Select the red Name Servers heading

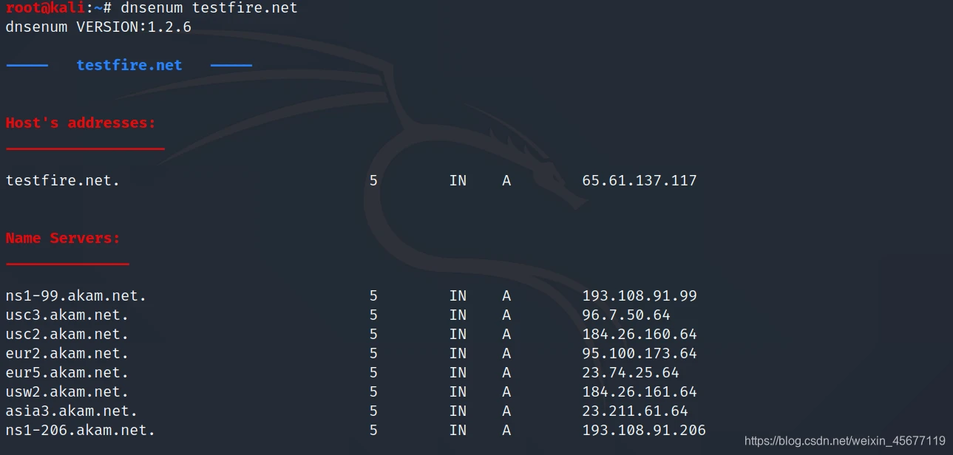(x=63, y=238)
